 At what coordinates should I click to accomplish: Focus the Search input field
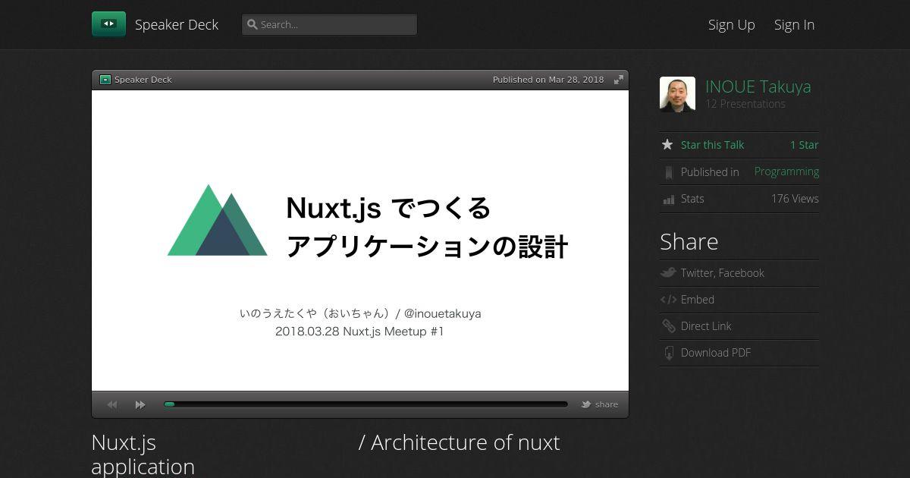[x=329, y=24]
